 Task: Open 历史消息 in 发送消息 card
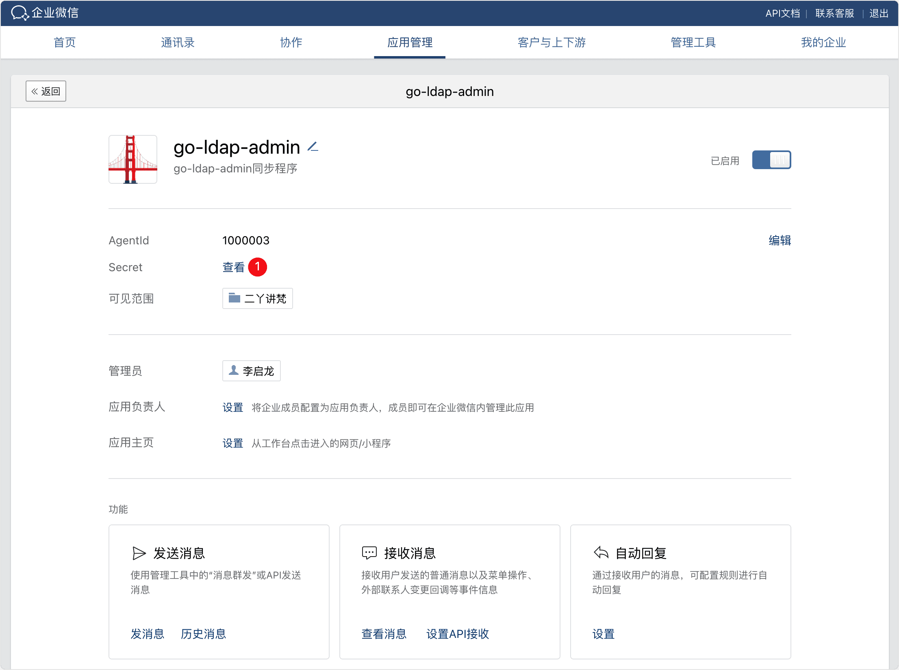(x=203, y=634)
